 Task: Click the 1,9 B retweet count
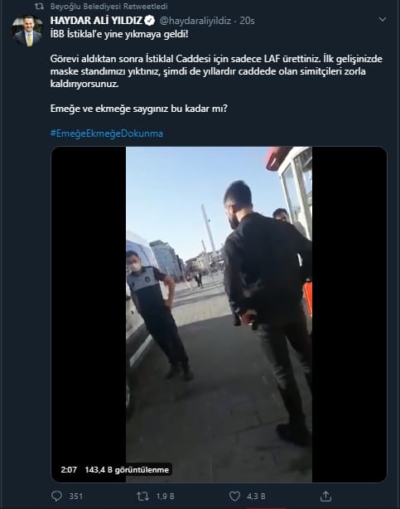point(165,497)
